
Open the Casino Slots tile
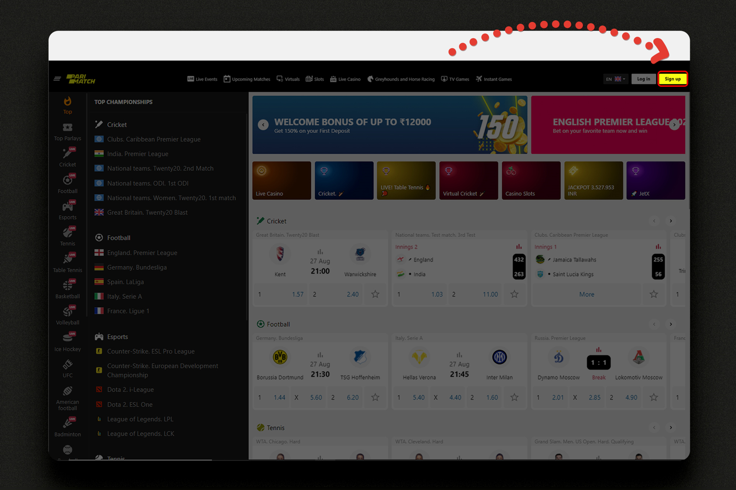click(x=531, y=180)
